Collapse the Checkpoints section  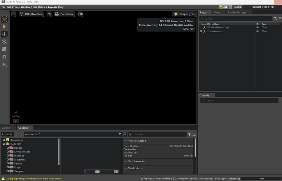coord(125,168)
